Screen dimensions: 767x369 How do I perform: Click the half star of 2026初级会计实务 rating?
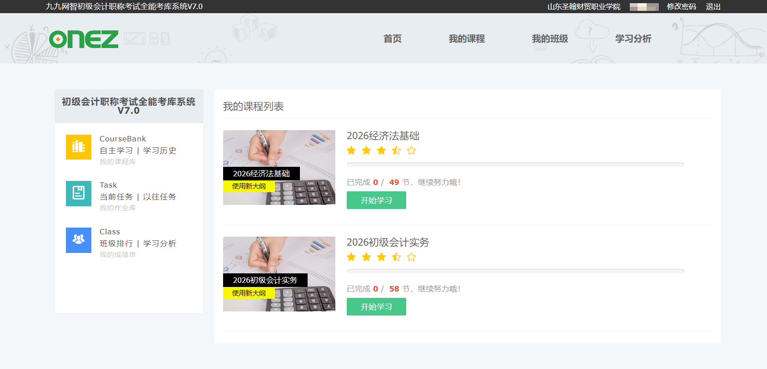coord(396,257)
